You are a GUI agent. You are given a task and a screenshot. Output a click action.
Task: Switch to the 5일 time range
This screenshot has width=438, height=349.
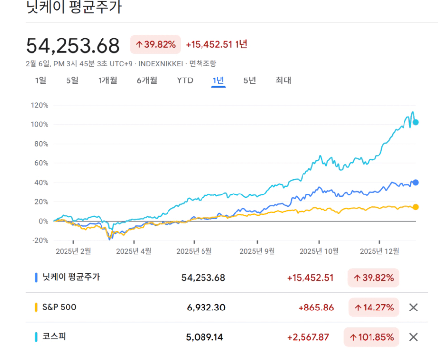(72, 80)
